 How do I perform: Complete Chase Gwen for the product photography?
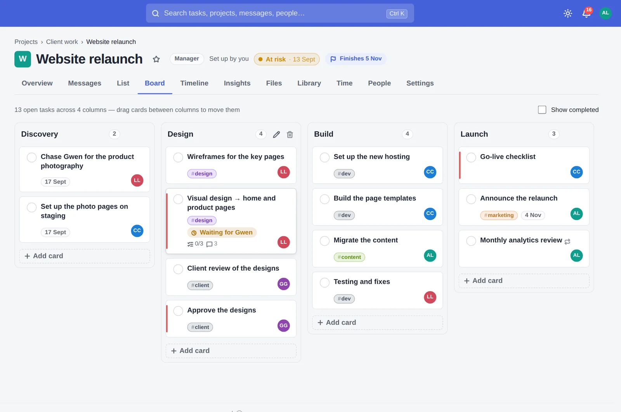[32, 157]
